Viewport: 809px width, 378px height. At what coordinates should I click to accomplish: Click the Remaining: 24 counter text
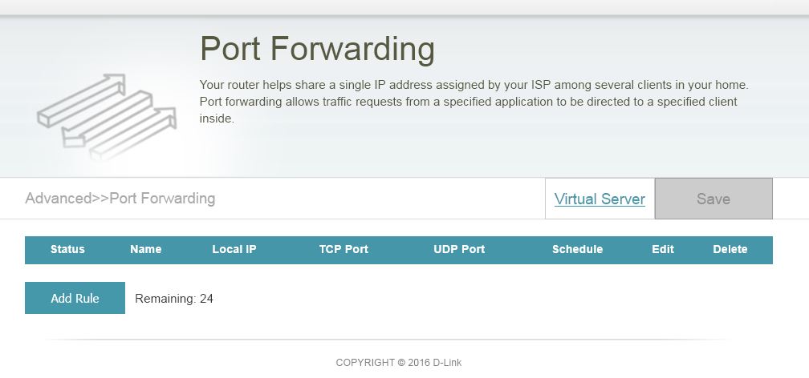(x=174, y=299)
